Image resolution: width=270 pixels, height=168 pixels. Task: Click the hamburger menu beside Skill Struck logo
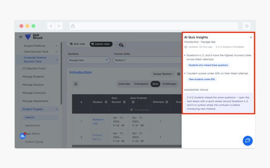click(x=21, y=37)
